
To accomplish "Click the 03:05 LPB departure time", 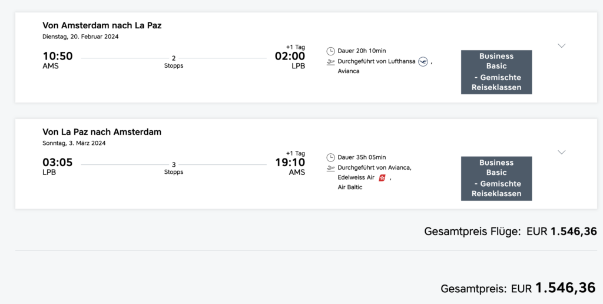I will pos(57,163).
